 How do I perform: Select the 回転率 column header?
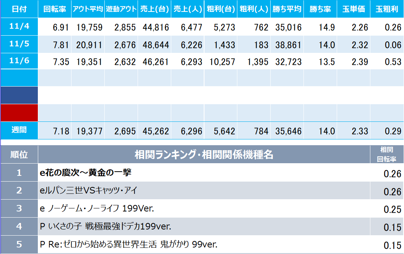(x=55, y=9)
